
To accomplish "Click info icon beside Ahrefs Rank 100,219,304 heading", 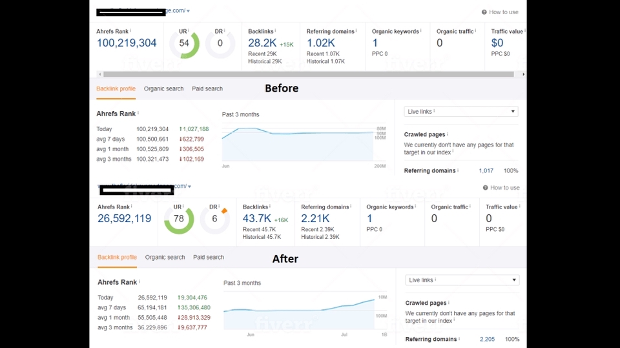I will pyautogui.click(x=130, y=31).
